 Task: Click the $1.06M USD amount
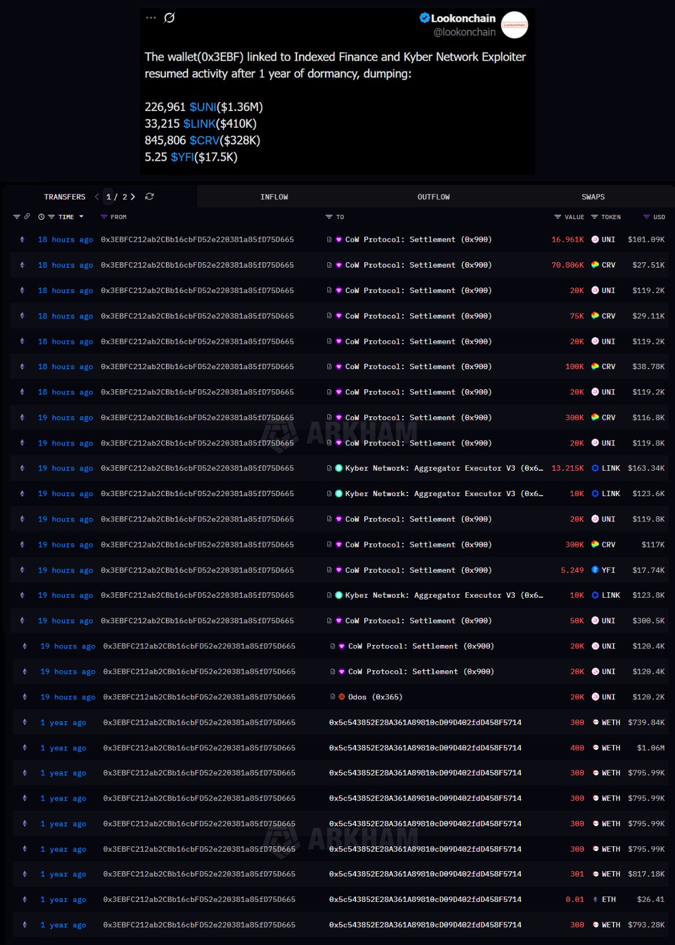(x=651, y=748)
